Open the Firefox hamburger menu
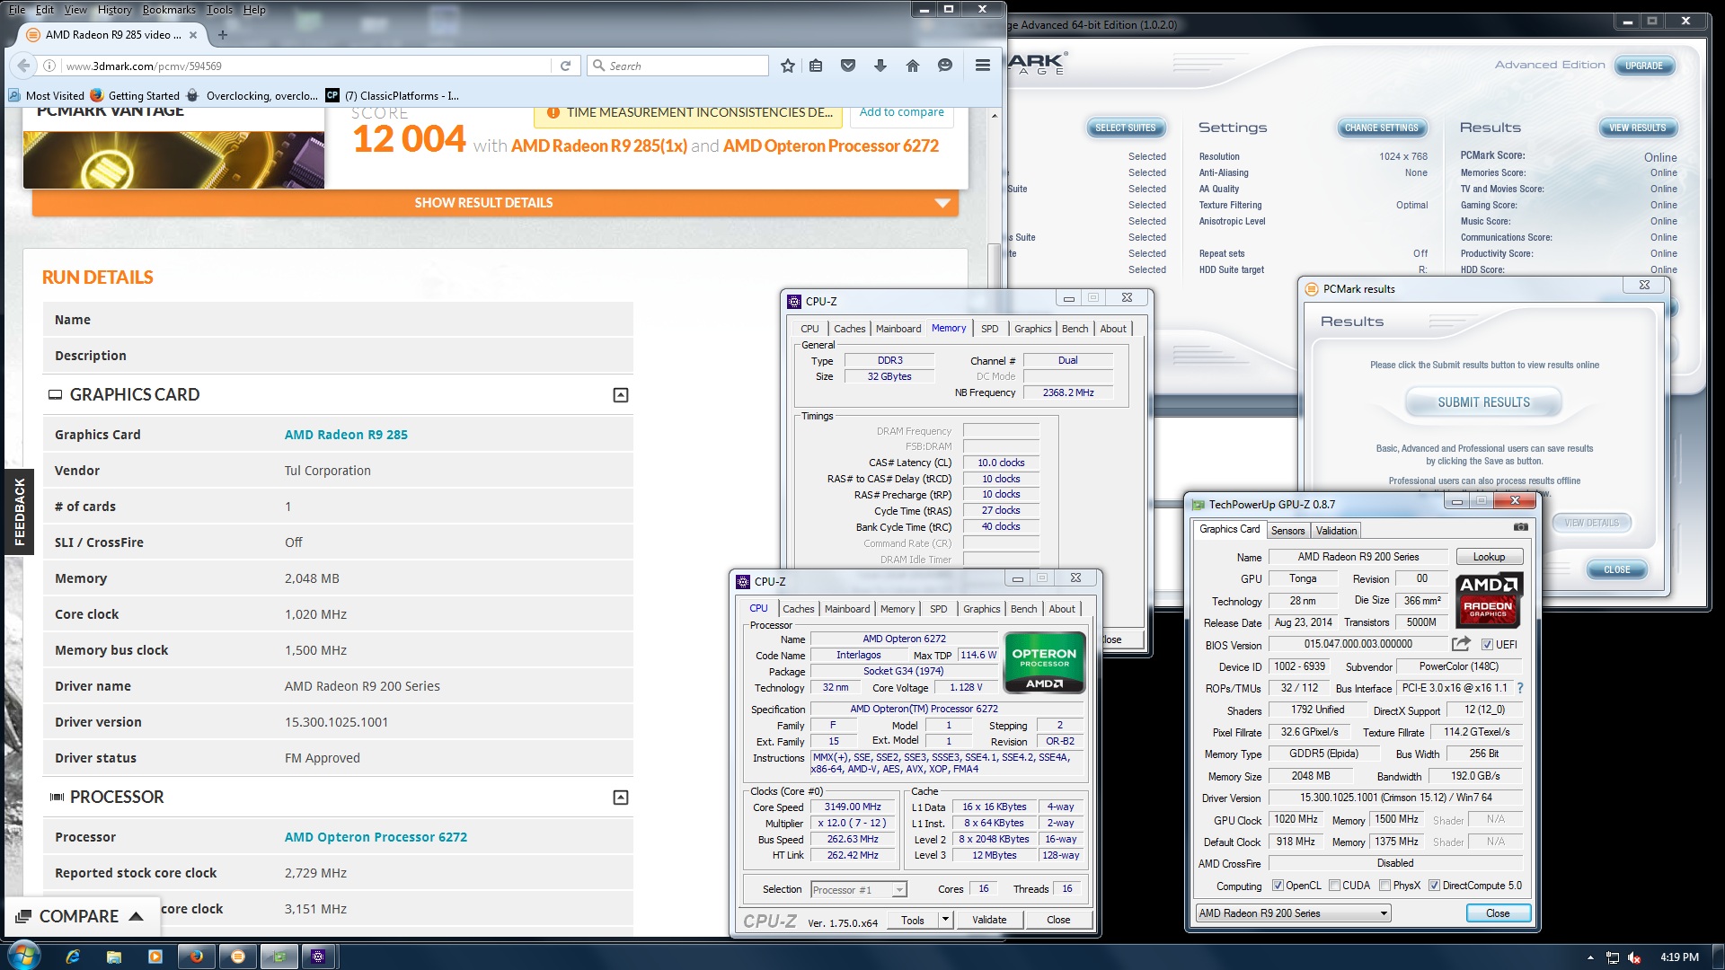The height and width of the screenshot is (970, 1725). tap(983, 66)
